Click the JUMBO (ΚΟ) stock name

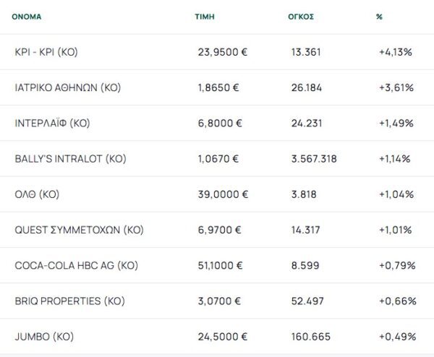(x=44, y=336)
